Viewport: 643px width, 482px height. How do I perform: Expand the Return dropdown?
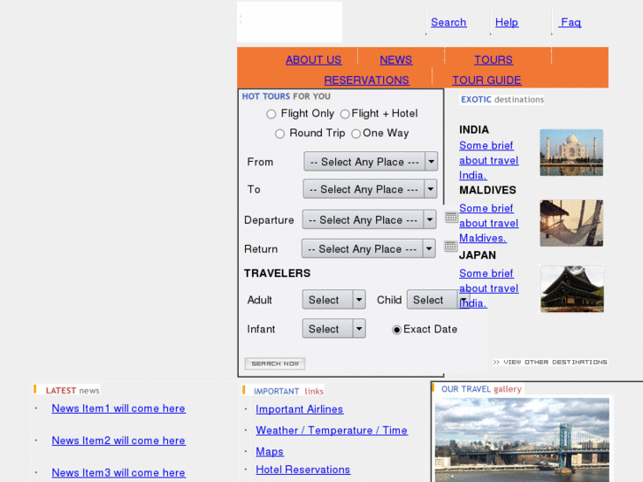coord(368,249)
